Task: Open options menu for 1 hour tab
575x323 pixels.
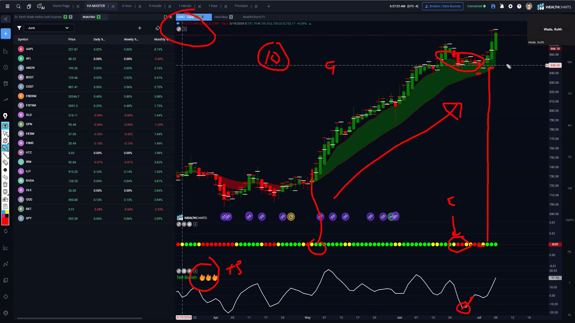Action: [x=221, y=6]
